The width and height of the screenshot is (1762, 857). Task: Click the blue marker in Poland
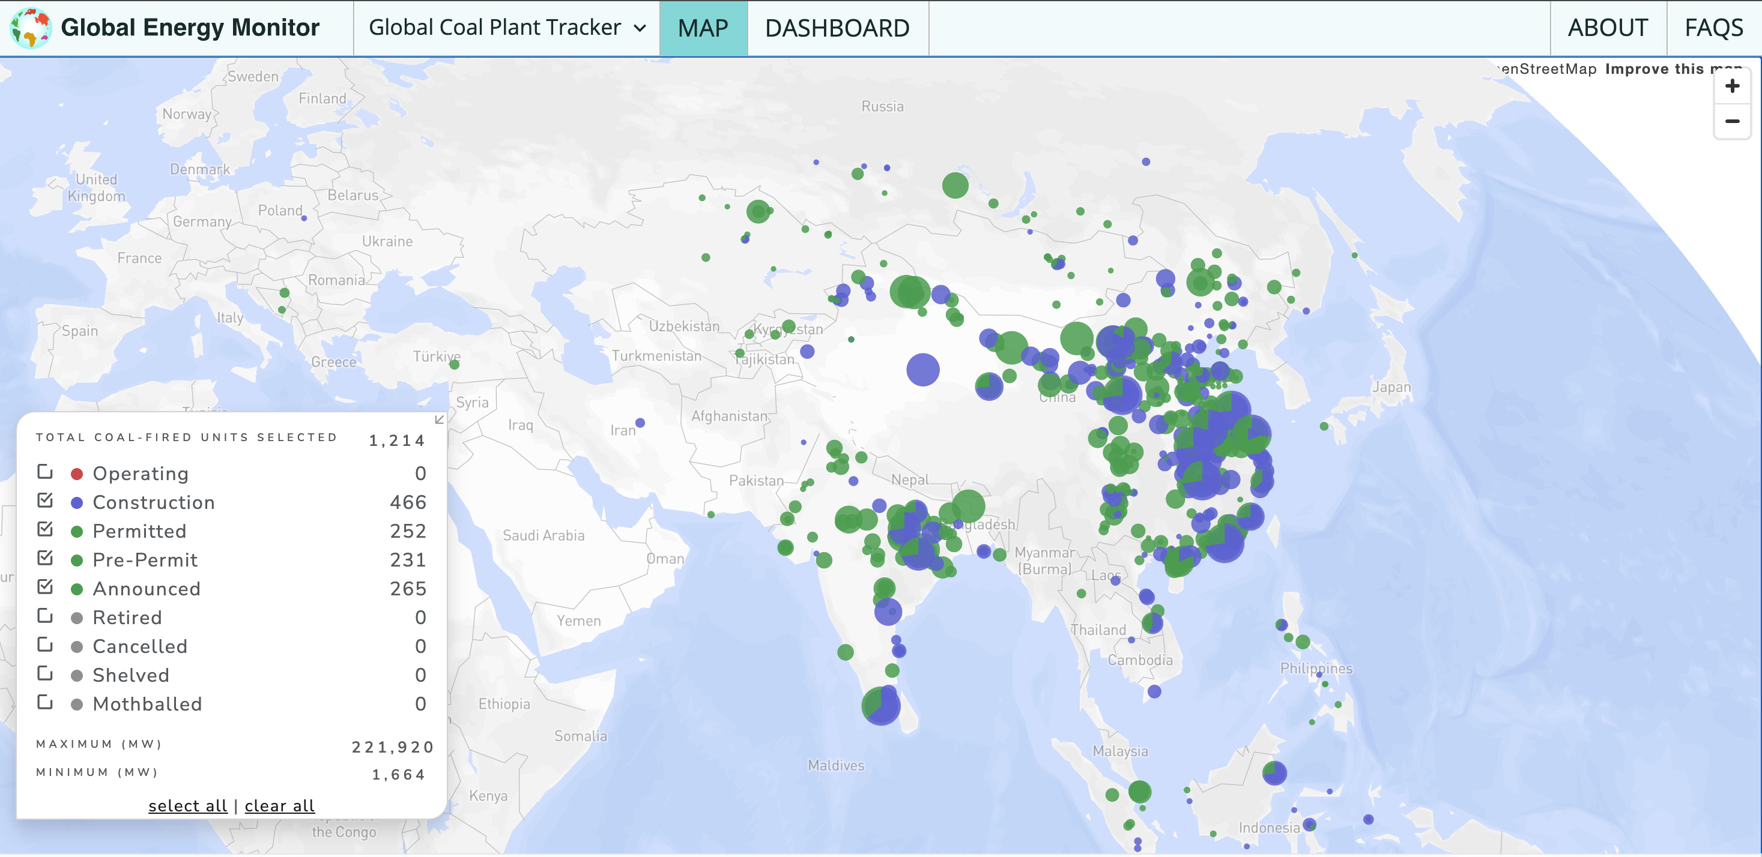tap(304, 218)
